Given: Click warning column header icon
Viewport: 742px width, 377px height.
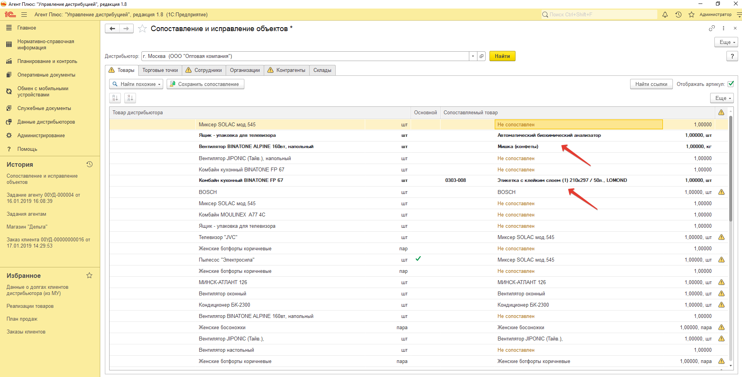Looking at the screenshot, I should [x=721, y=112].
